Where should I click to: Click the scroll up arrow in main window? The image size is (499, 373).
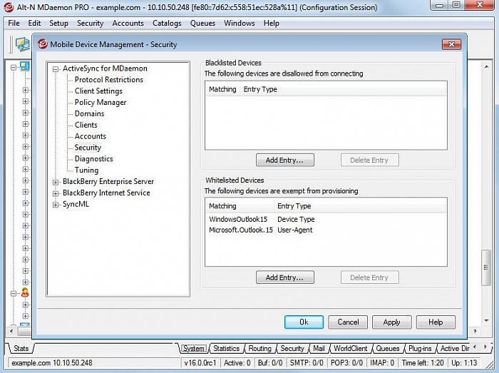pos(486,66)
